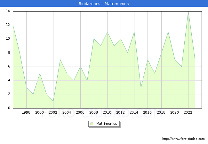
Task: Select the 2002 x-axis year label
Action: (53, 112)
